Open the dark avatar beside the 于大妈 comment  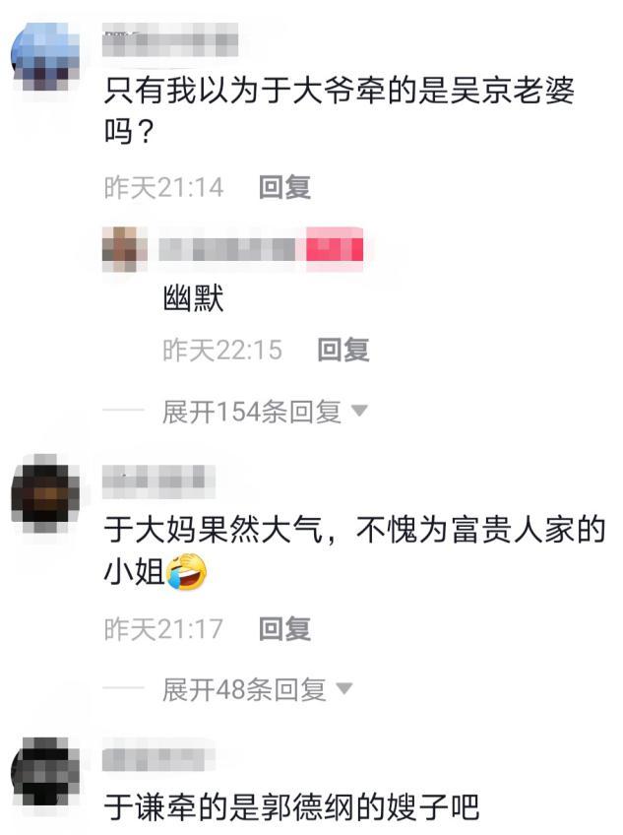(x=46, y=495)
